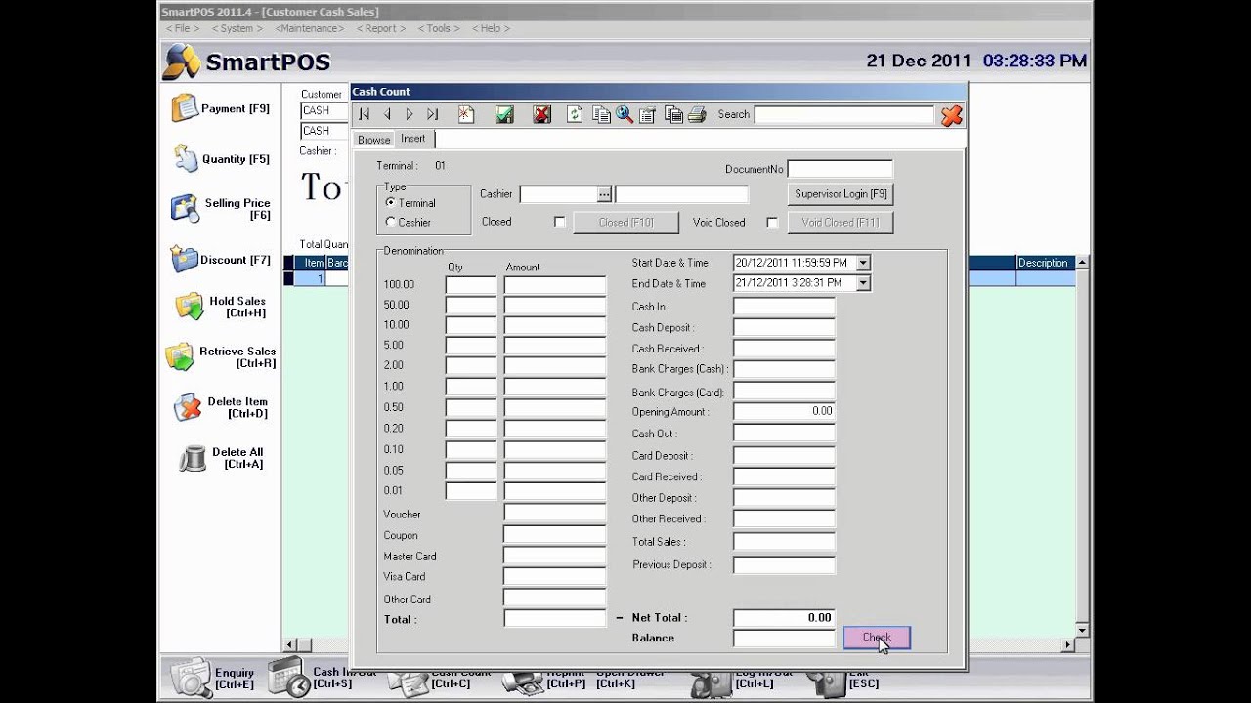Click the Closed [F10] button
Screen dimensions: 1251x703
point(625,223)
